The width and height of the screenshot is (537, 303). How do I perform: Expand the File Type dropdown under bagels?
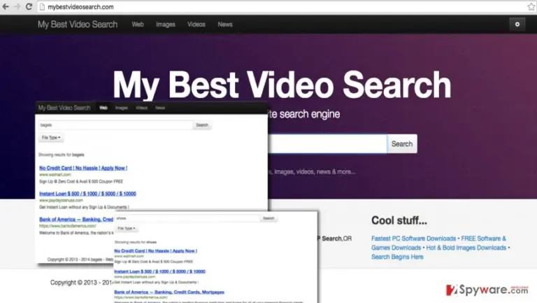[51, 137]
